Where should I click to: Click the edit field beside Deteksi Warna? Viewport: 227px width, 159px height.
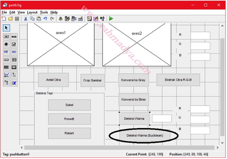[161, 119]
